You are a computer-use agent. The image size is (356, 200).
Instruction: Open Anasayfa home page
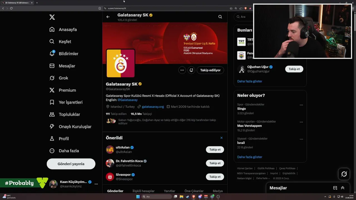63,29
